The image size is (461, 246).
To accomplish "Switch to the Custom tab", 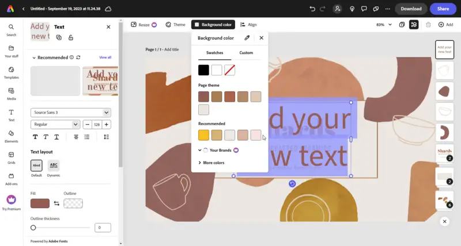I will coord(246,53).
